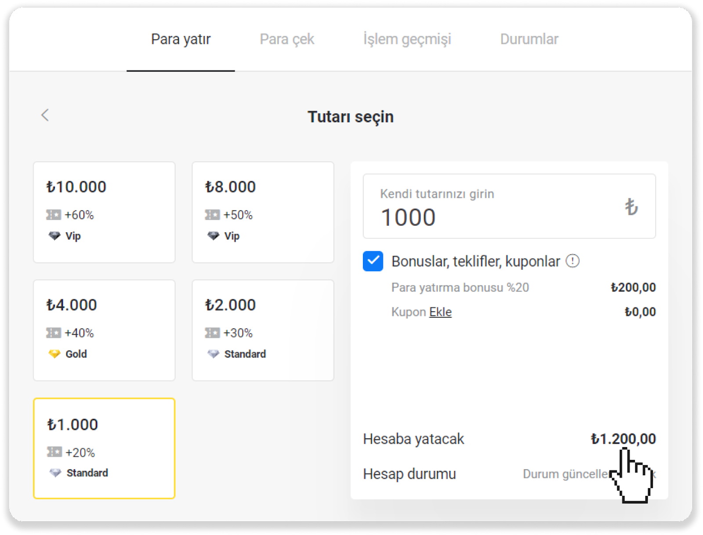Choose the ₺8.000 Vip amount card

(x=263, y=212)
